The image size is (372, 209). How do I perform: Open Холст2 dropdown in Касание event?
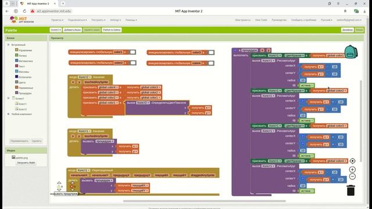tap(85, 77)
